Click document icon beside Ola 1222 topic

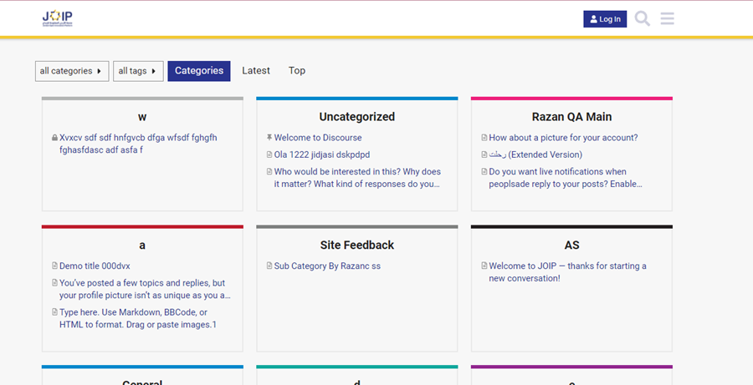[269, 155]
